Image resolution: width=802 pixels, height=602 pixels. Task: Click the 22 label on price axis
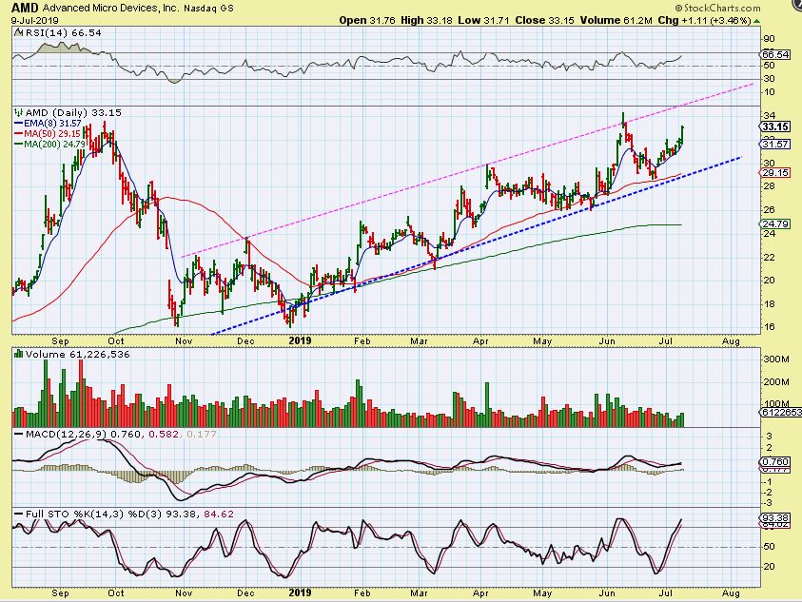tap(769, 258)
